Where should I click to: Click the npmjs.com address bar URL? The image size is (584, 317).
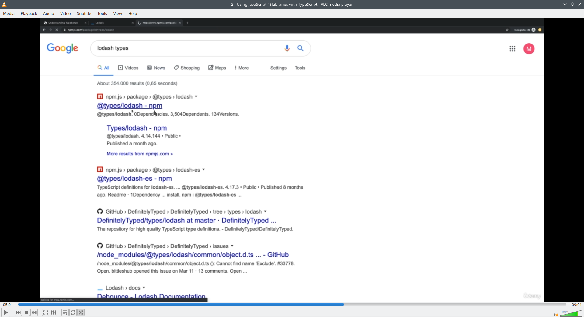(x=91, y=30)
